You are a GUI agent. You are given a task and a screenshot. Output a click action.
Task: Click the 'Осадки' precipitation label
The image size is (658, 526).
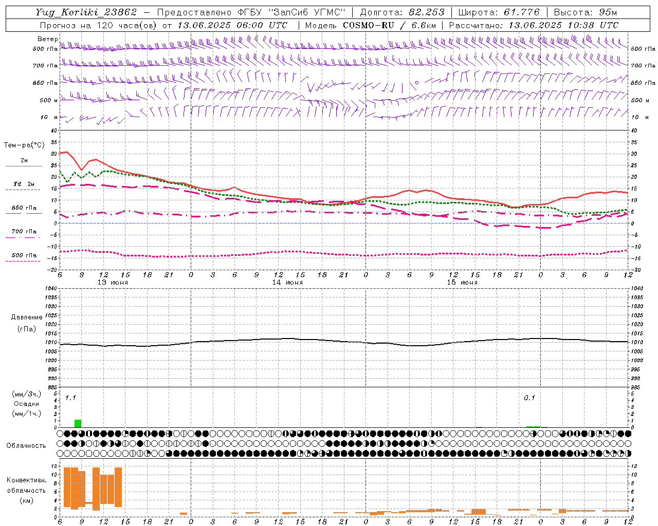(x=27, y=404)
